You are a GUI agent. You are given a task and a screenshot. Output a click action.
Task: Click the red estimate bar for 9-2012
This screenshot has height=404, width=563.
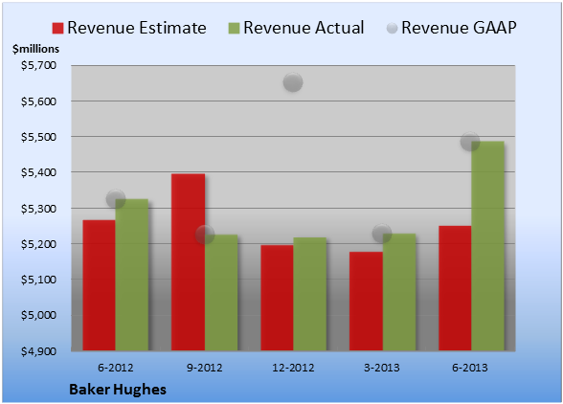(188, 262)
